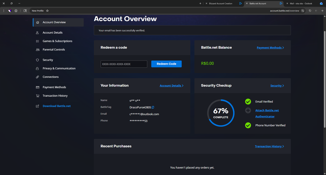
Task: Click the shield icon beside Security
Action: (37, 60)
